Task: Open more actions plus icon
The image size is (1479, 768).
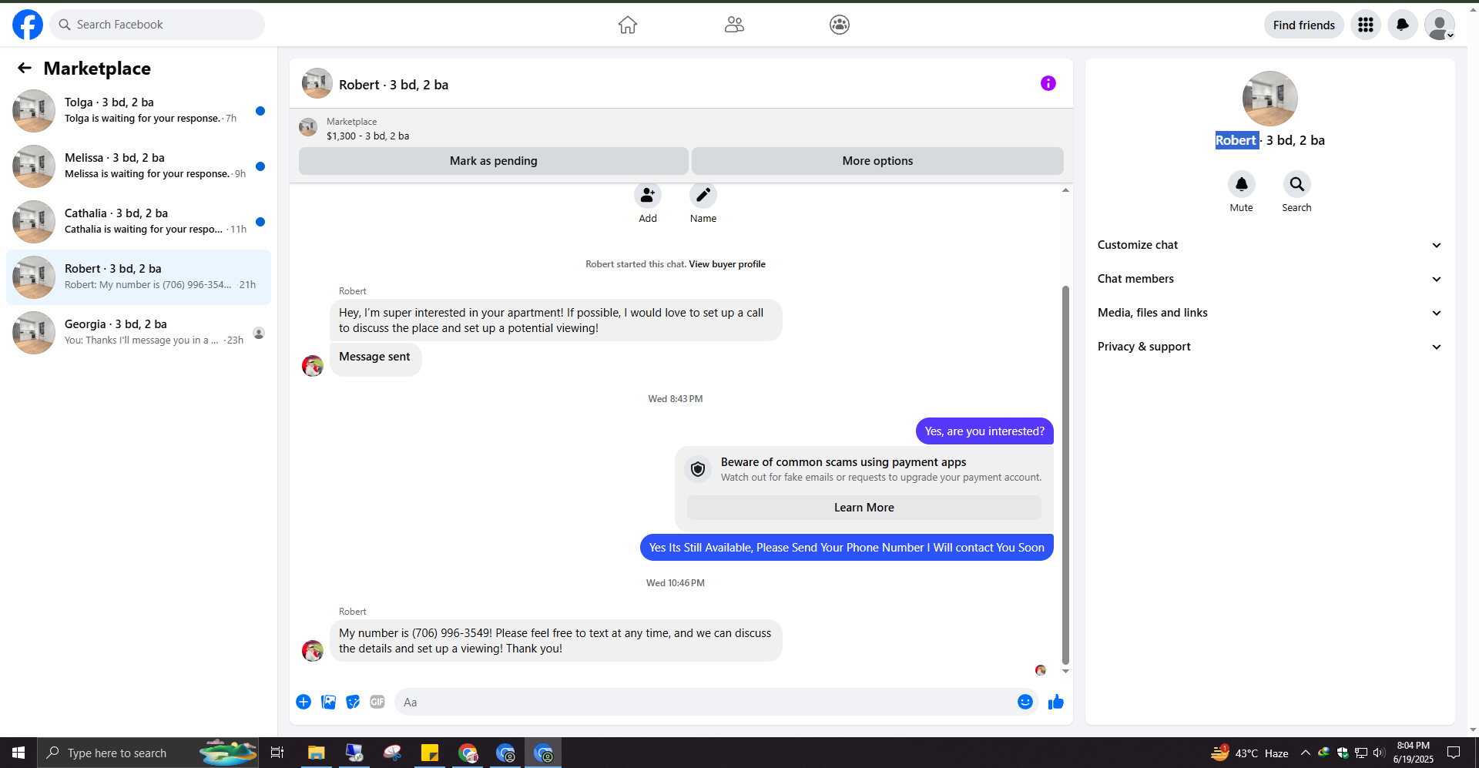Action: pyautogui.click(x=304, y=702)
